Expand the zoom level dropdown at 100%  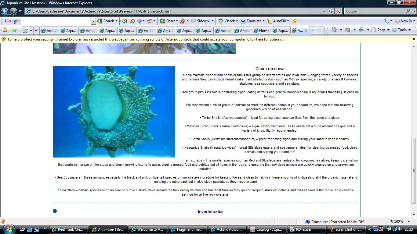[x=409, y=222]
